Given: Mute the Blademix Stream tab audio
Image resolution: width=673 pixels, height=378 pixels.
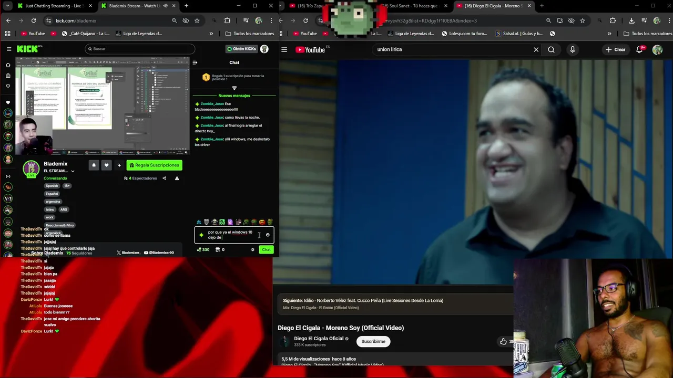Looking at the screenshot, I should 165,6.
